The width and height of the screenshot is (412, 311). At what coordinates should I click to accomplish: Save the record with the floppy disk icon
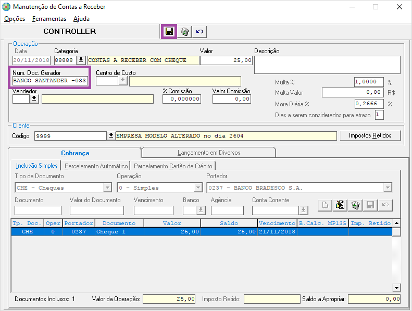[x=169, y=32]
